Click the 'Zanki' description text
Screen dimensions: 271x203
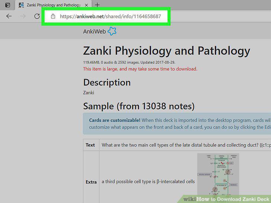click(89, 93)
